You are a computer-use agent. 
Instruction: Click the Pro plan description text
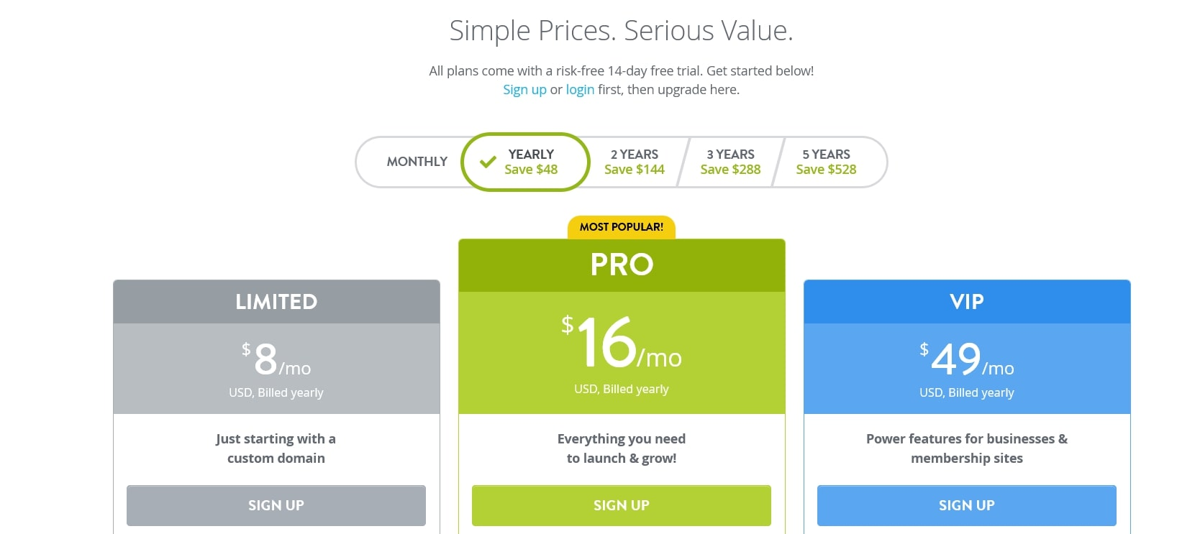tap(622, 448)
